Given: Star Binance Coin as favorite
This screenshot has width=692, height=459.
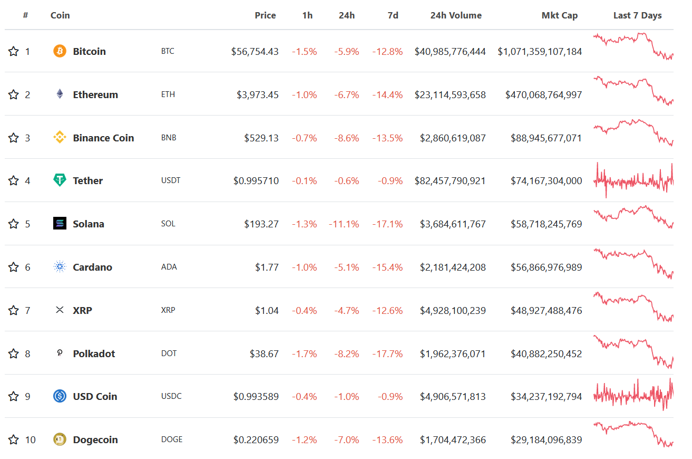Looking at the screenshot, I should (x=14, y=138).
